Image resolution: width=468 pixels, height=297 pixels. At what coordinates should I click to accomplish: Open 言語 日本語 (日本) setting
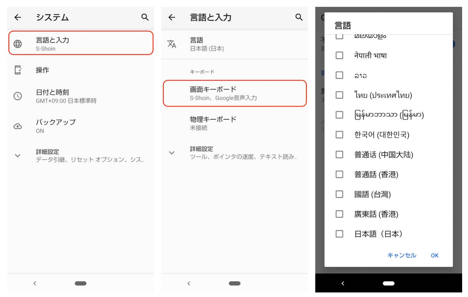click(x=235, y=44)
